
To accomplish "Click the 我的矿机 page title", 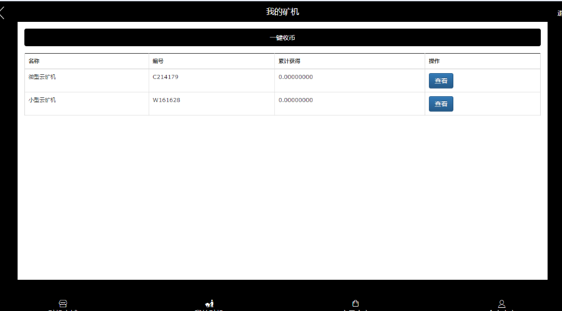I will click(282, 12).
